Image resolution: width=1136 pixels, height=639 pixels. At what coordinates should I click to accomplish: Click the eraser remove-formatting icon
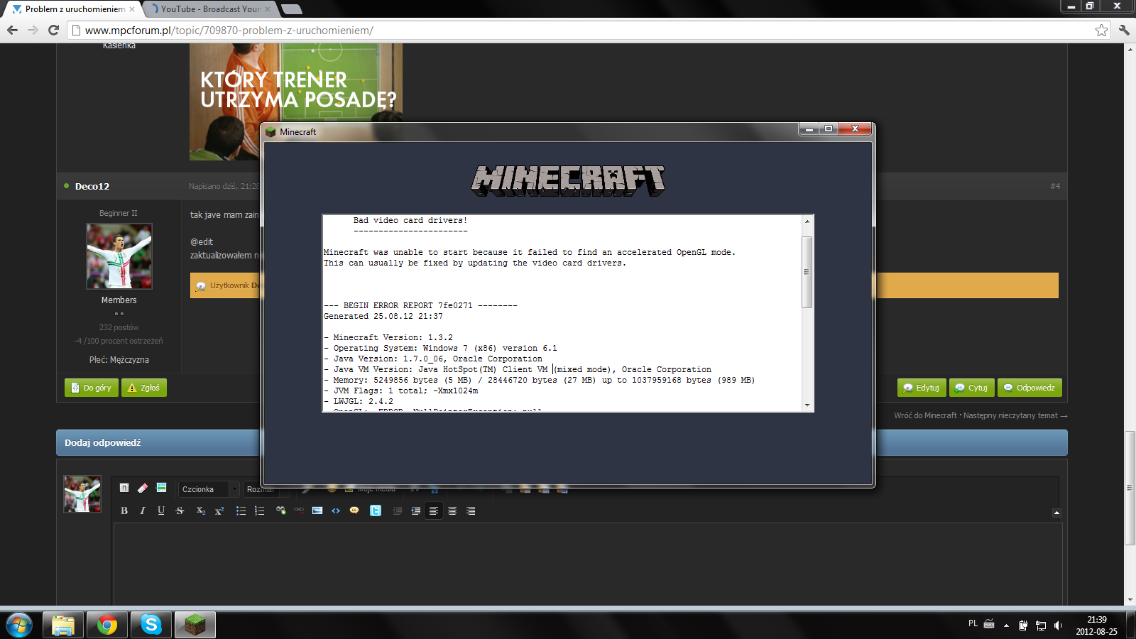tap(143, 488)
